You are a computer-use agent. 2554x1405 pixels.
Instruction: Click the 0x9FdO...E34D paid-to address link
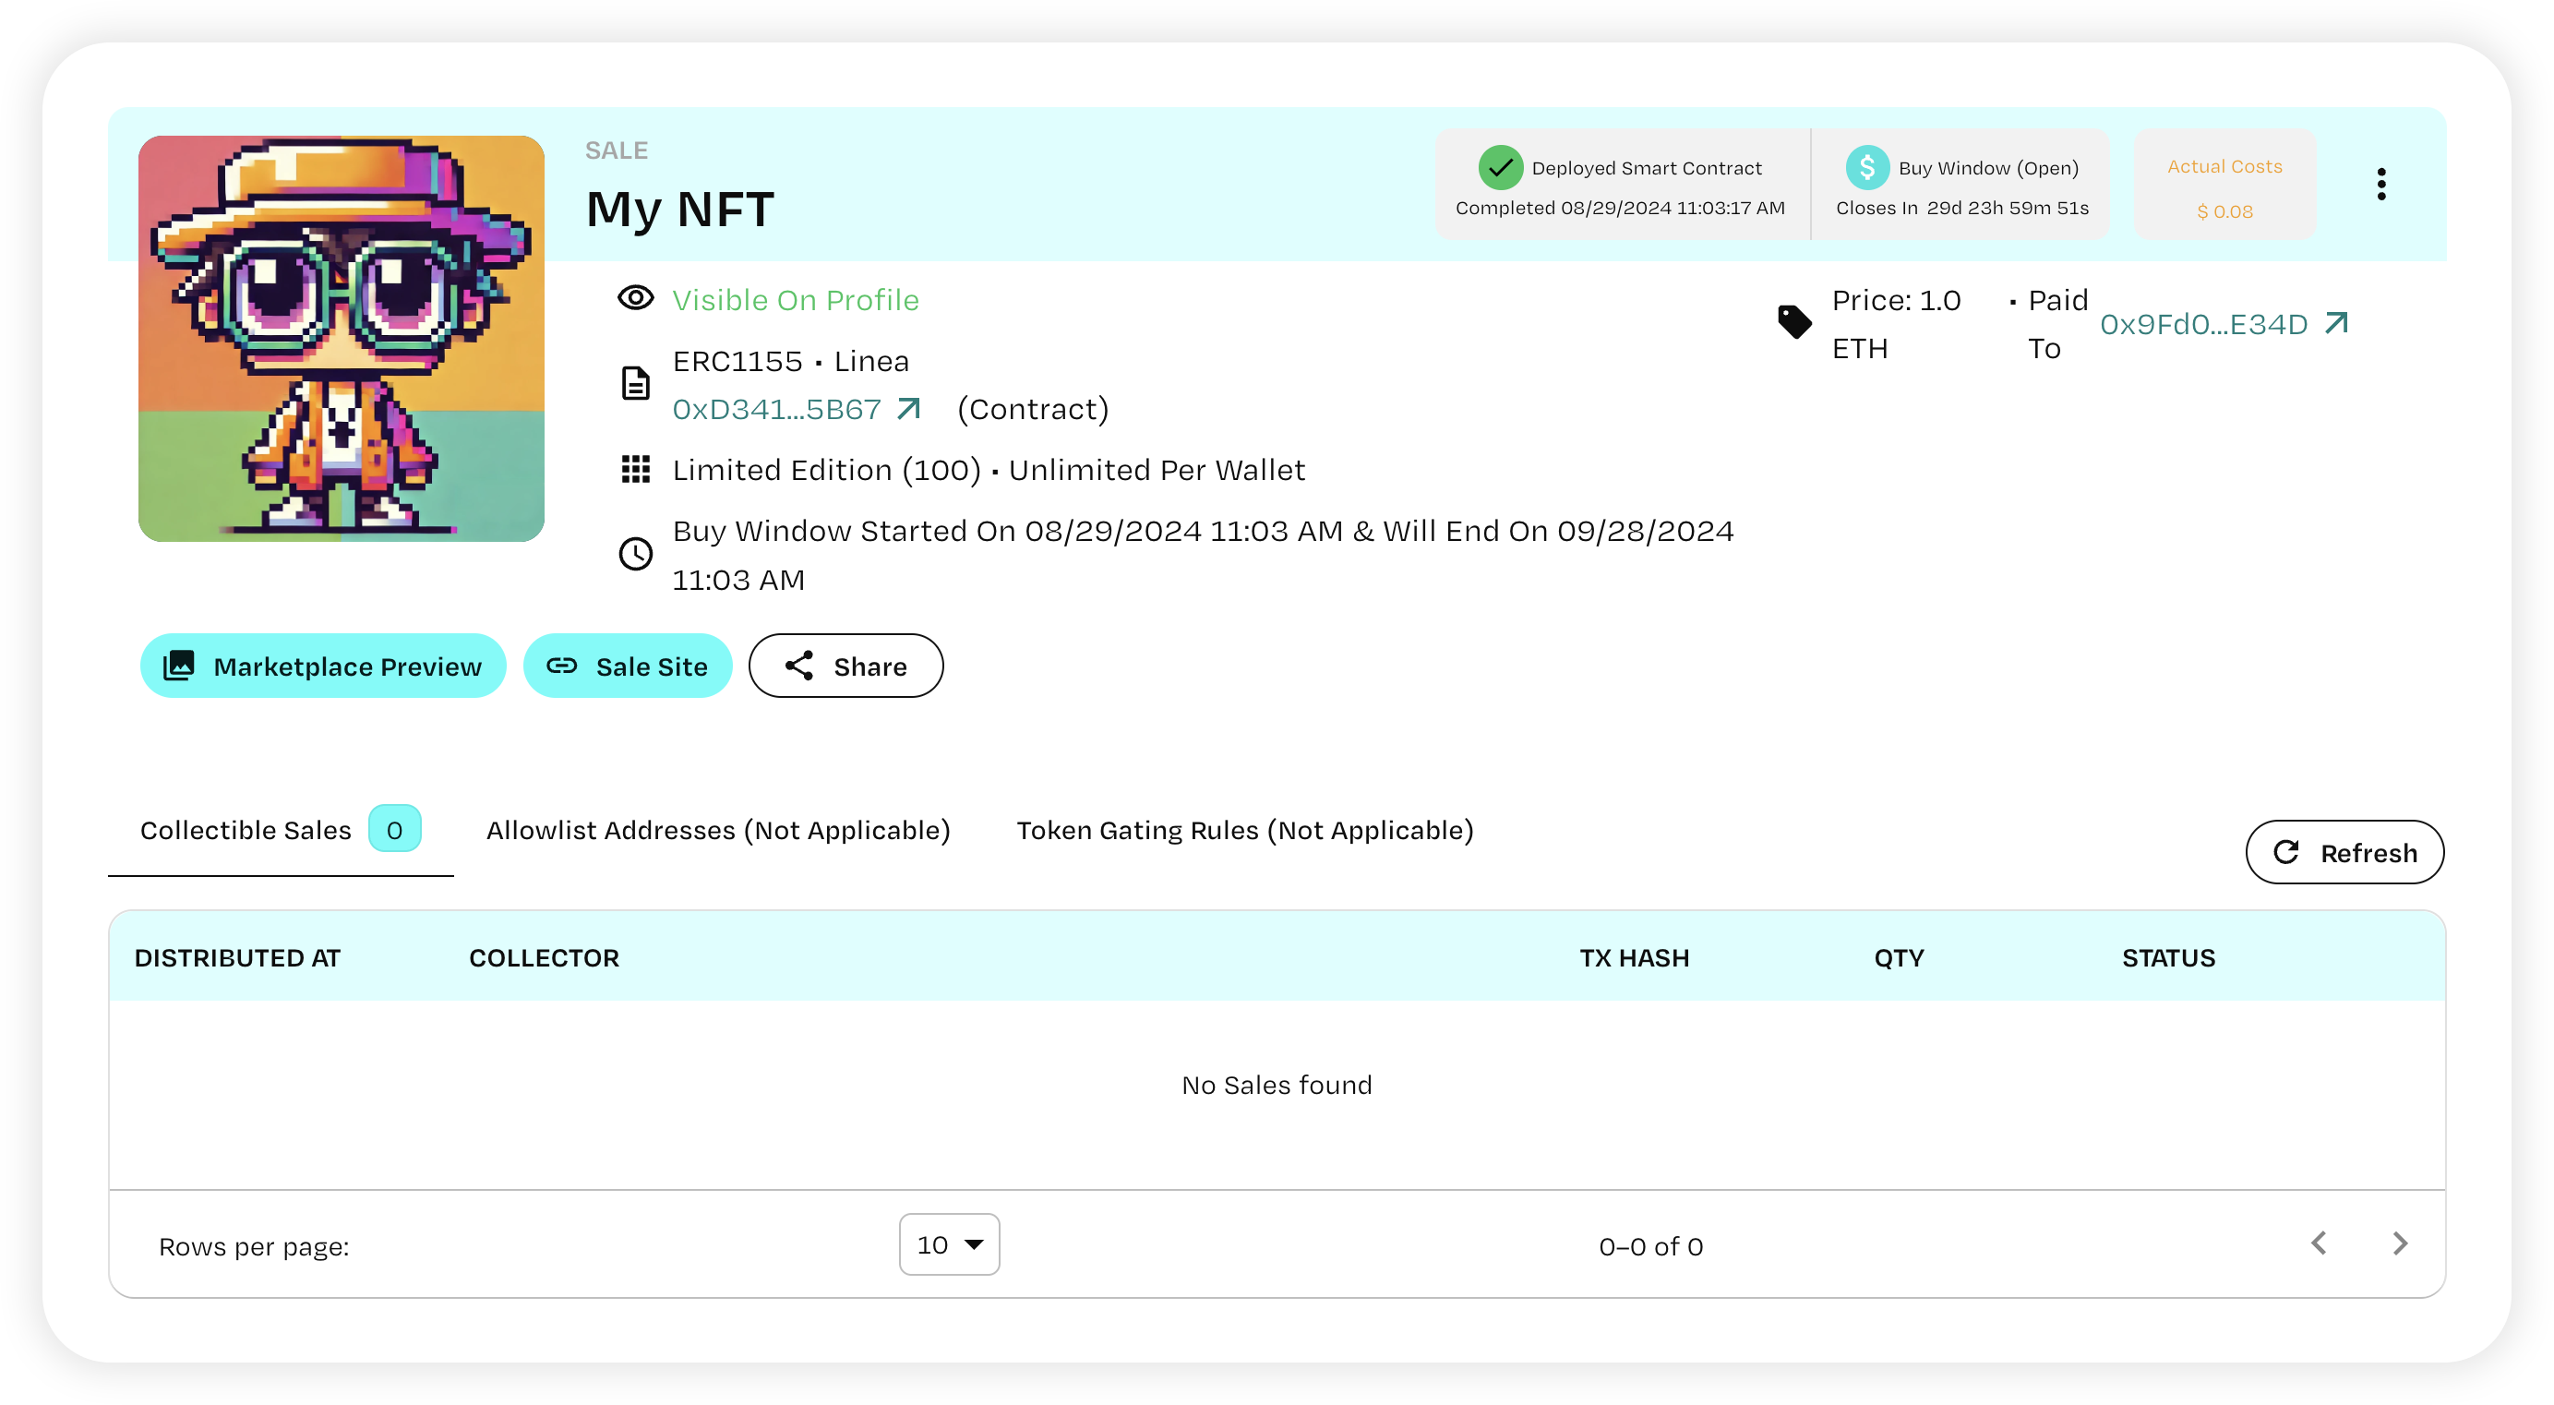tap(2212, 324)
